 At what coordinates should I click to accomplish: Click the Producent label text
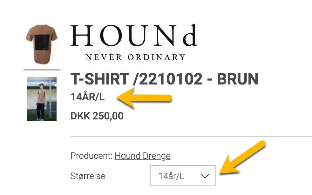pos(91,156)
